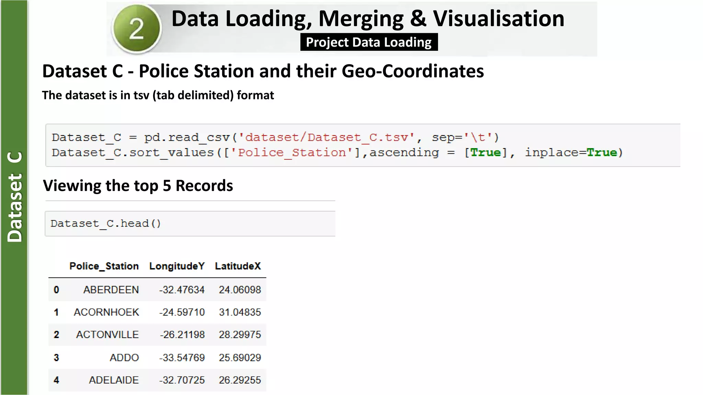
Task: Click longitude value -24.59710
Action: click(182, 312)
